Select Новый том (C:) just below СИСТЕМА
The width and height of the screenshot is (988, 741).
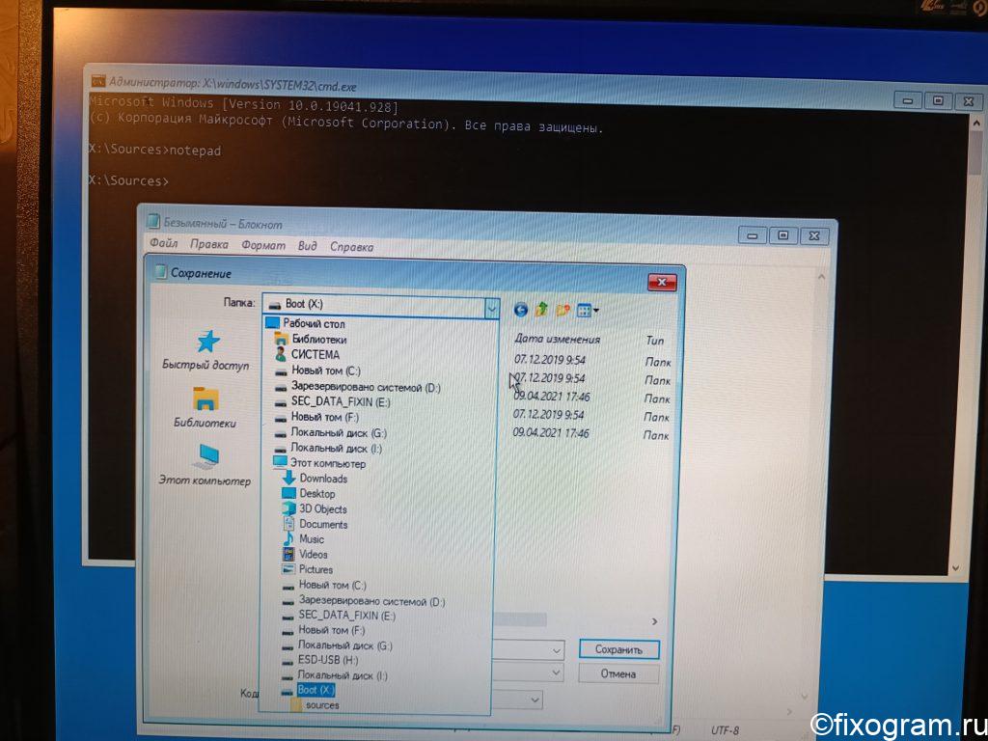coord(317,370)
